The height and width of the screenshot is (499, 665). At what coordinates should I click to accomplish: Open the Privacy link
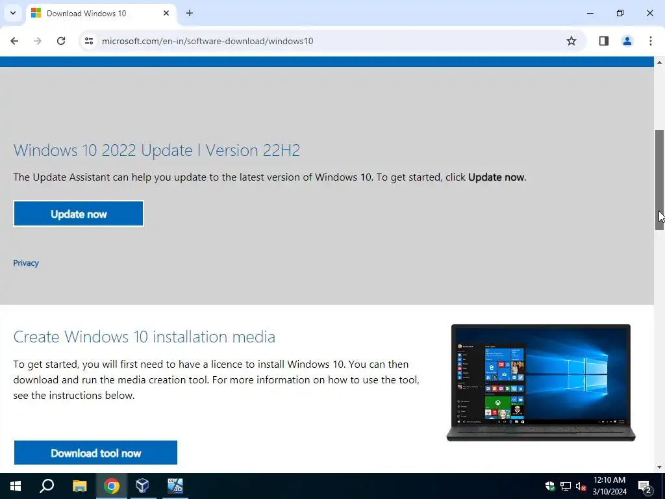click(x=26, y=263)
